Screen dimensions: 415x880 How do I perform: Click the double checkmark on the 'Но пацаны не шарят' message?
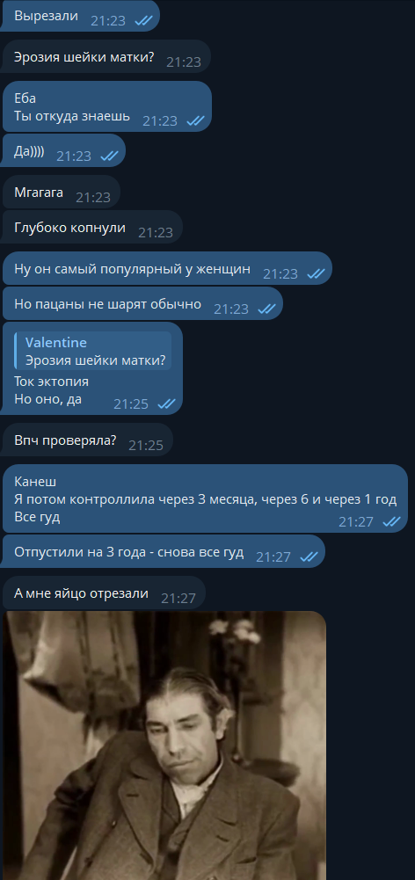click(x=266, y=309)
